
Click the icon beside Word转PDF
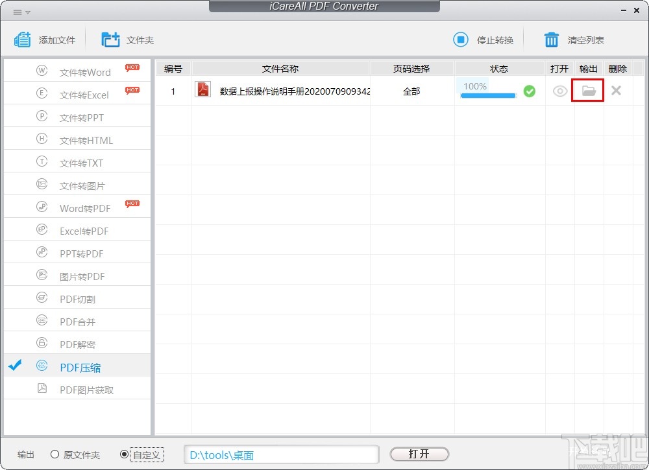[x=42, y=206]
